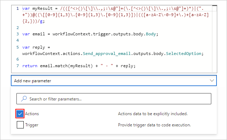Click the 'Actions data to be explicitly included' description

tap(153, 114)
